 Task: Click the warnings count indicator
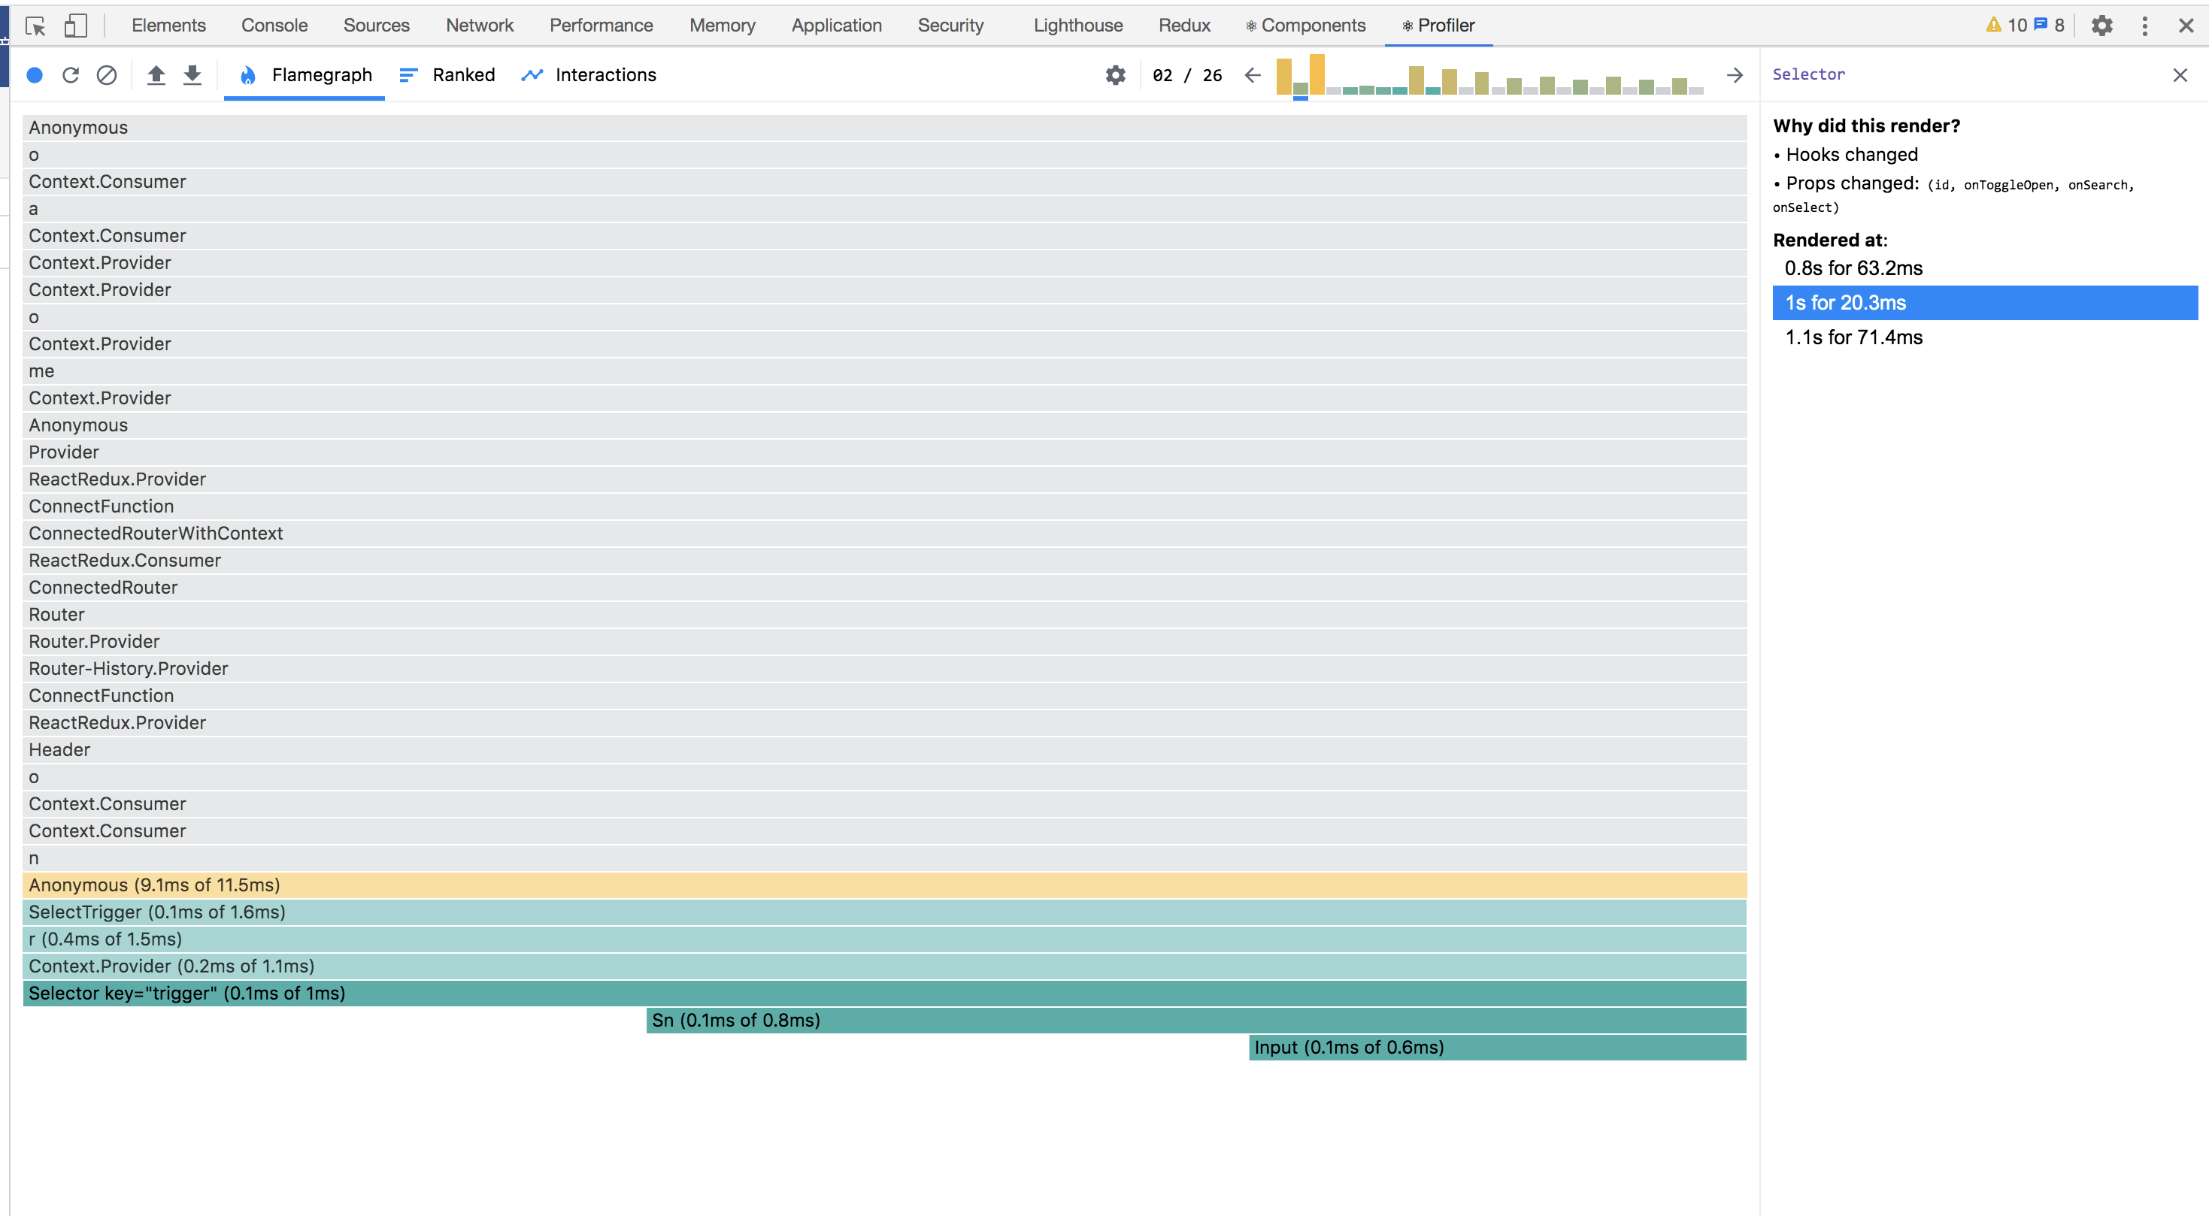click(x=2006, y=26)
